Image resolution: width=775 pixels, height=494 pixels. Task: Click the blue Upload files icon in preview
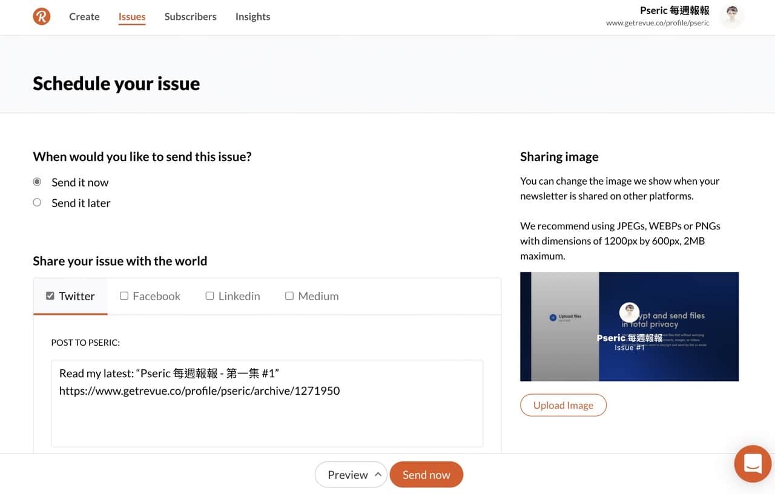(553, 317)
